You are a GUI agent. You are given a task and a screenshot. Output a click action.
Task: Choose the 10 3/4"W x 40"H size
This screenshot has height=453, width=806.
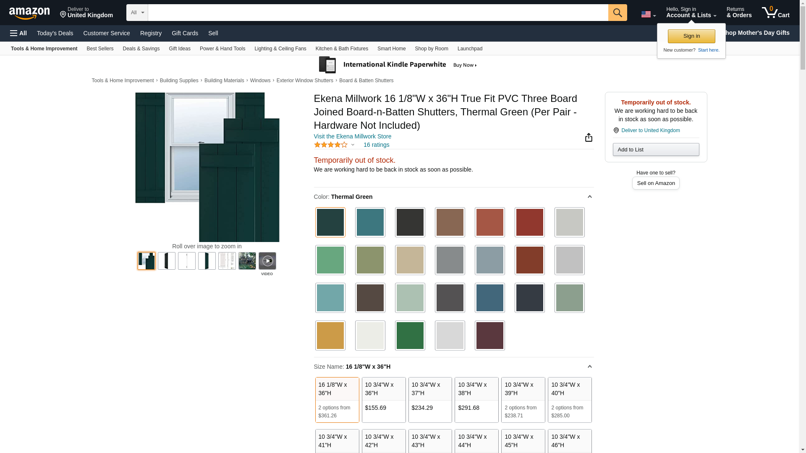click(x=569, y=399)
